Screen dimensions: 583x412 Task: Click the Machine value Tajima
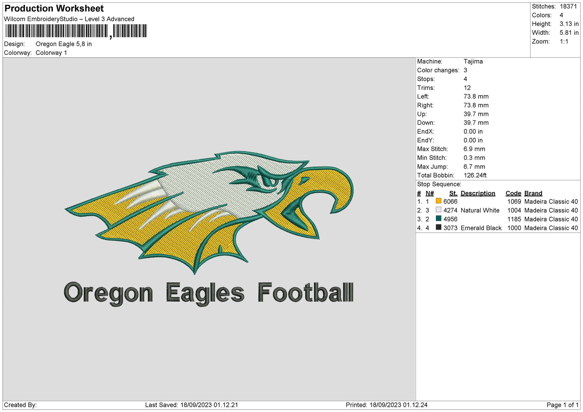[x=473, y=61]
